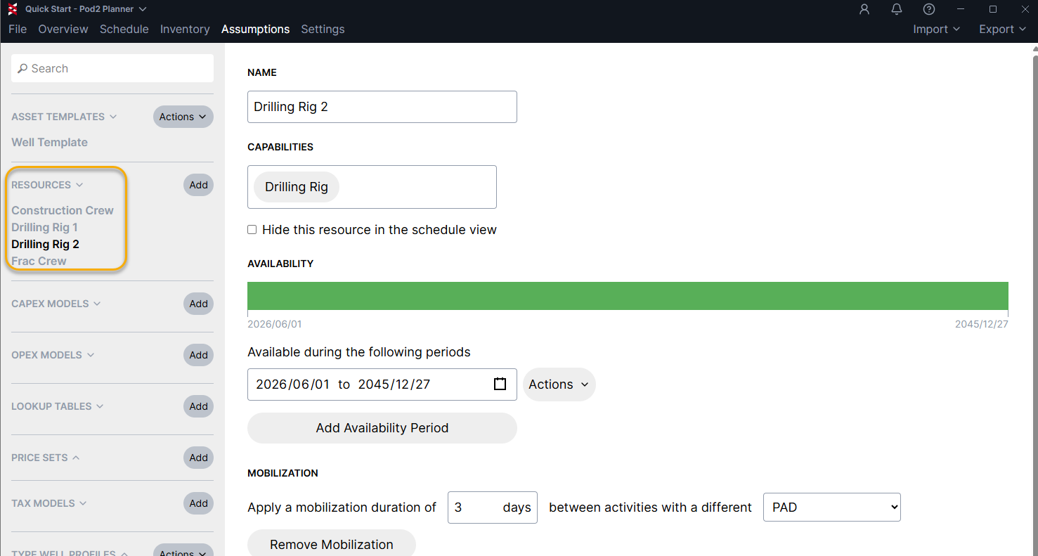Check Hide this resource in schedule view

click(252, 230)
